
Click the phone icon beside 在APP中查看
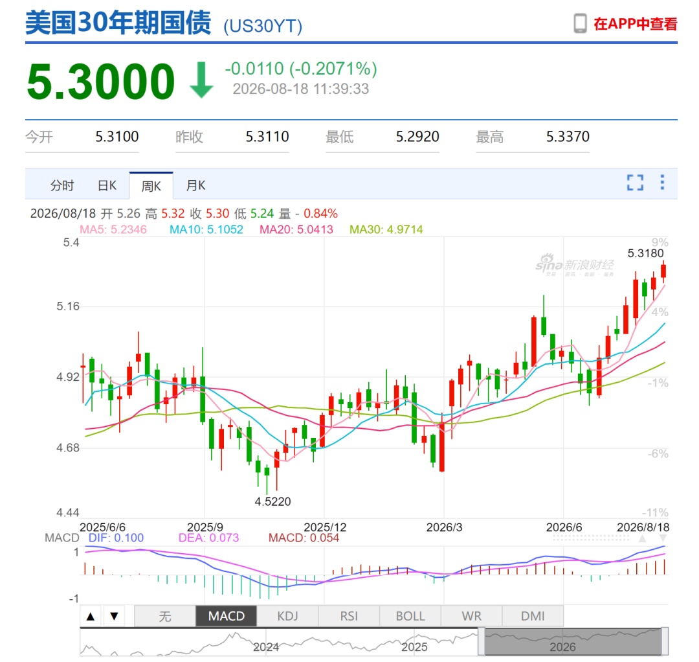coord(579,23)
